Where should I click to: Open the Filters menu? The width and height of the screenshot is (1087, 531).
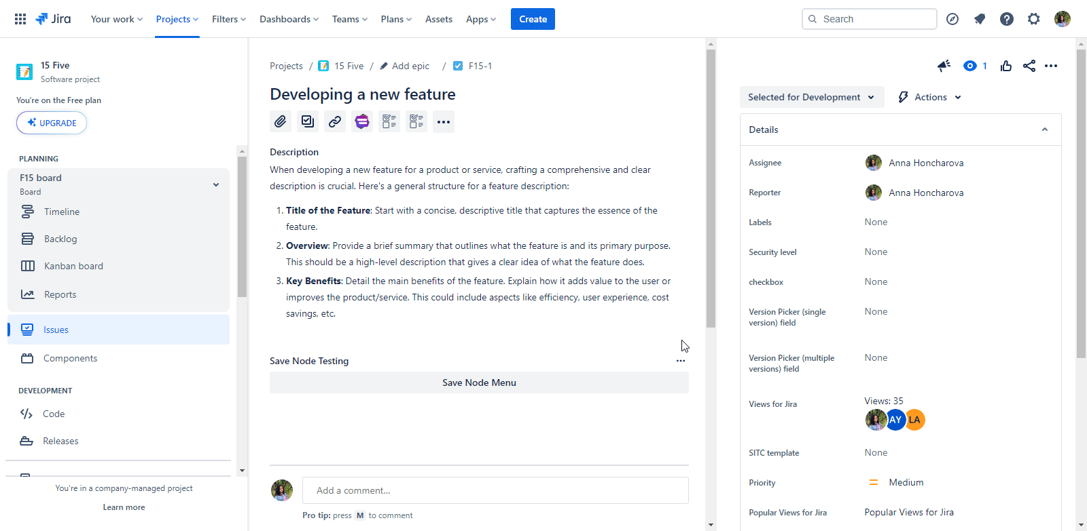pyautogui.click(x=228, y=19)
